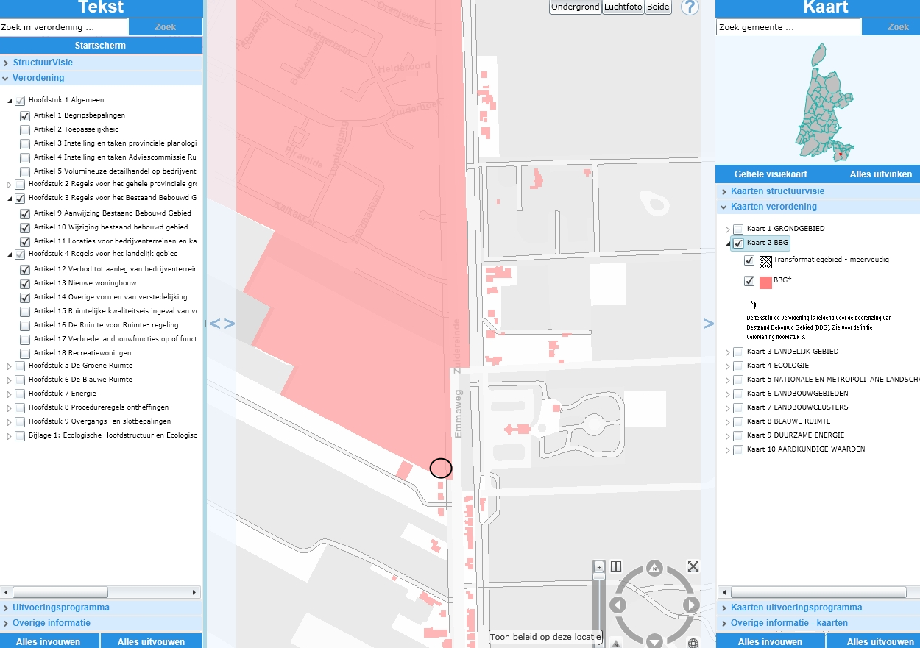
Task: Click left panel horizontal scrollbar thumb
Action: pyautogui.click(x=60, y=592)
